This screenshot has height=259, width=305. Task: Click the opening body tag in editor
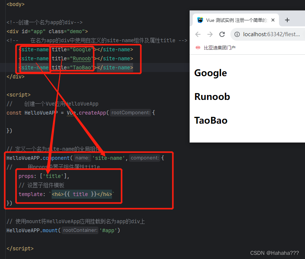point(15,4)
